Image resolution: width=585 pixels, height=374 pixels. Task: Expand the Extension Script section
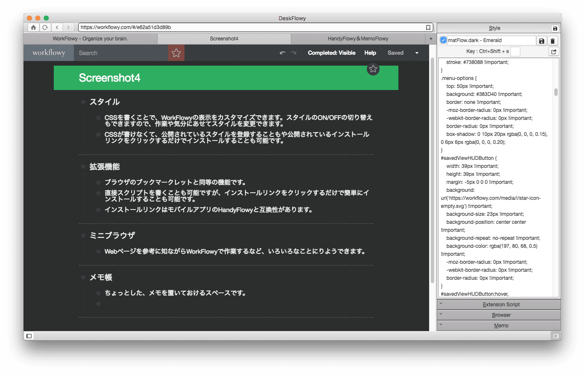(499, 305)
